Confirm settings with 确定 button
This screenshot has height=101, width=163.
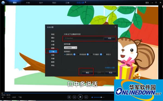(87, 73)
